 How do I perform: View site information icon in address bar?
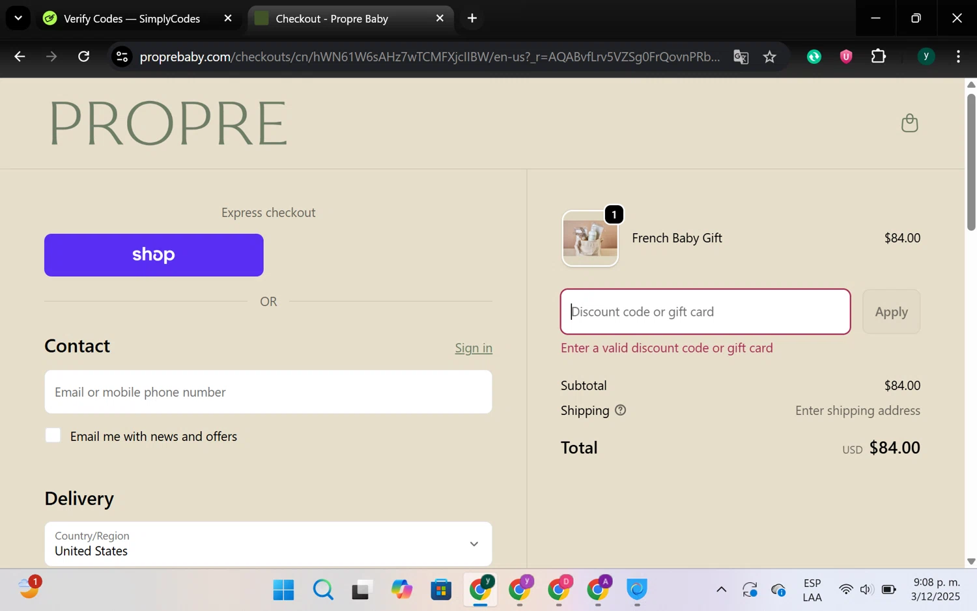pos(122,57)
